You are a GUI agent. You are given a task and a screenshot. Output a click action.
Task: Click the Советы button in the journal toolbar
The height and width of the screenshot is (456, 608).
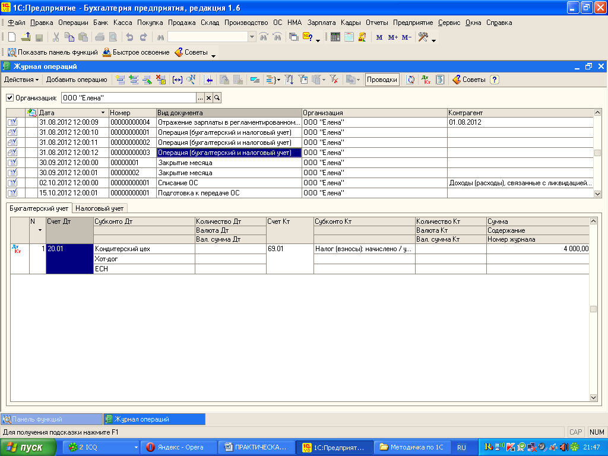click(x=469, y=80)
